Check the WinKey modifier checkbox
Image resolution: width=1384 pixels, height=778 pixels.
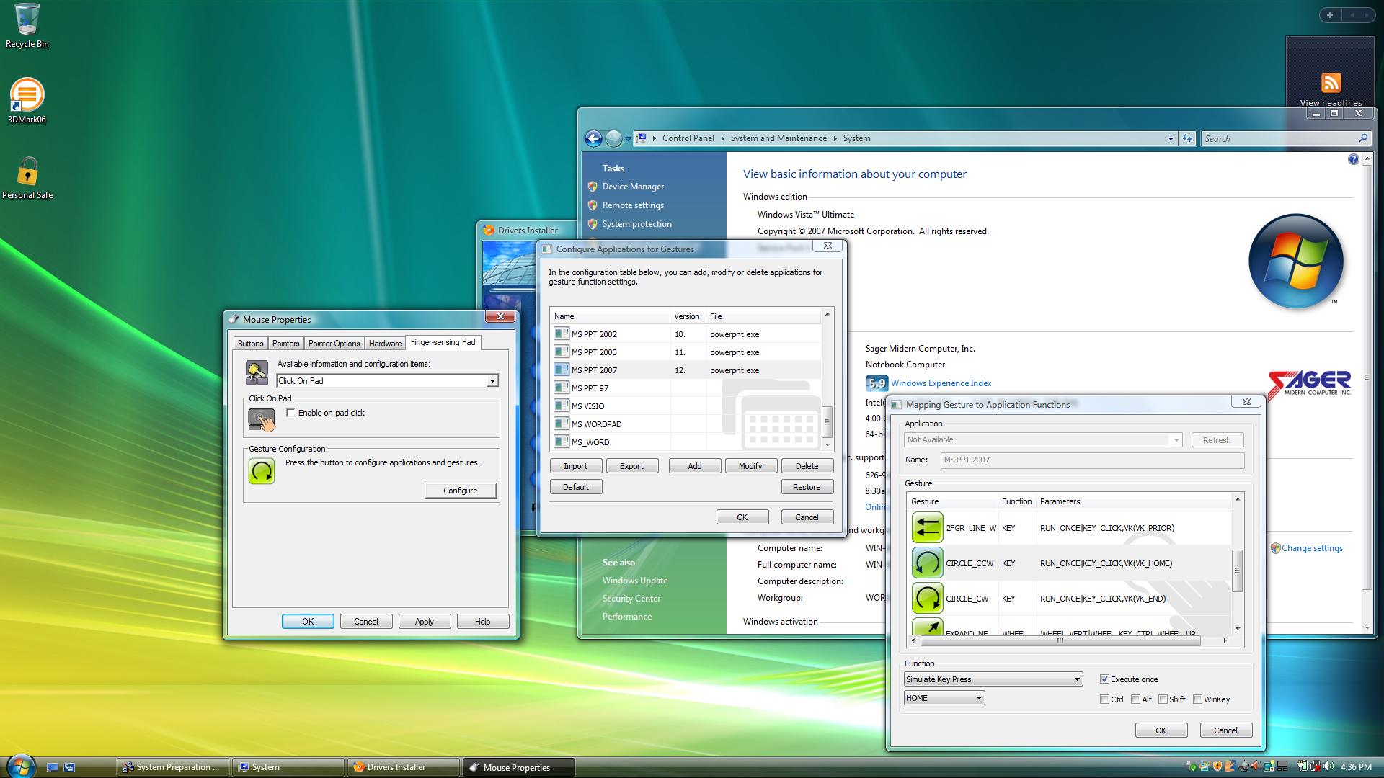pos(1197,699)
